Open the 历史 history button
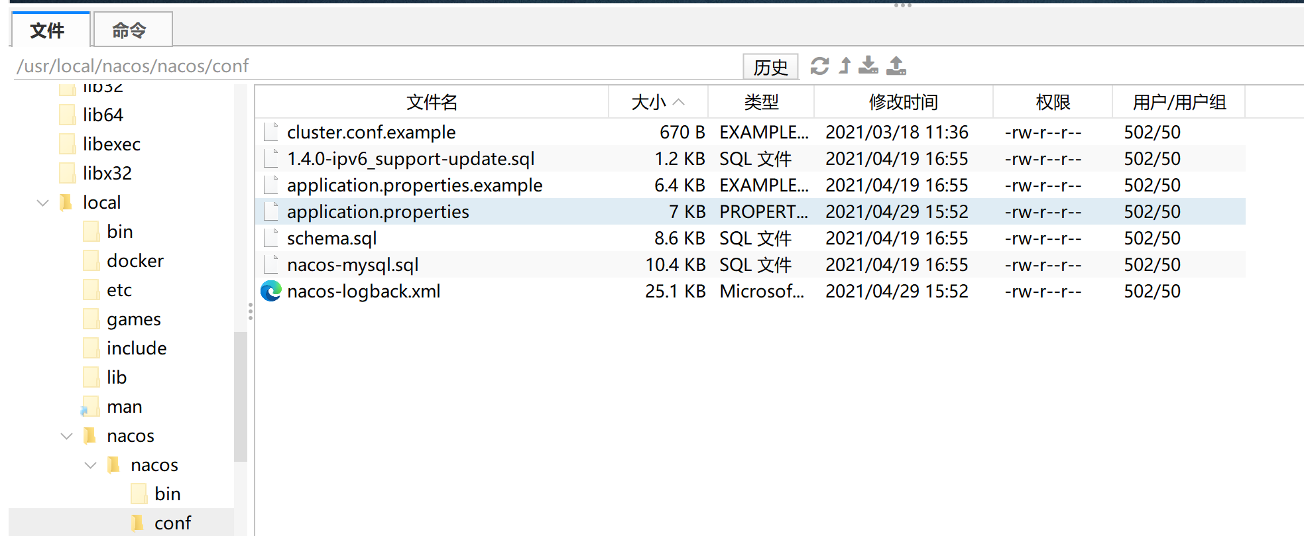1304x536 pixels. (770, 67)
